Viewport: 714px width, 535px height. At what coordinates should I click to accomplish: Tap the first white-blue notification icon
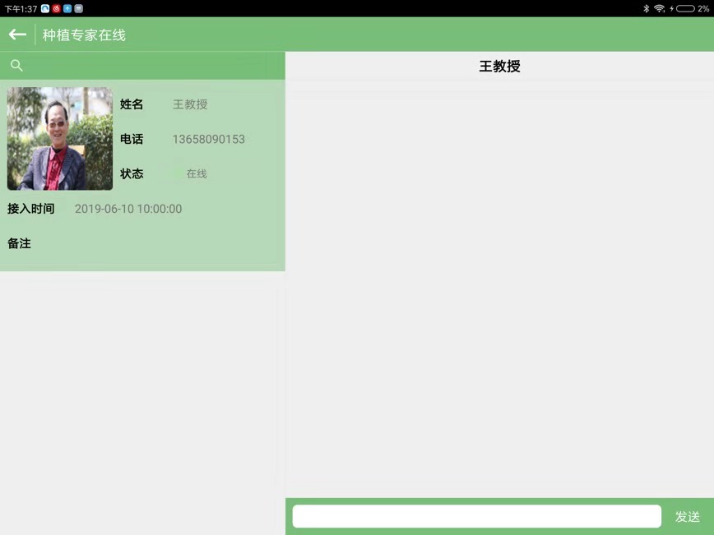[x=45, y=8]
